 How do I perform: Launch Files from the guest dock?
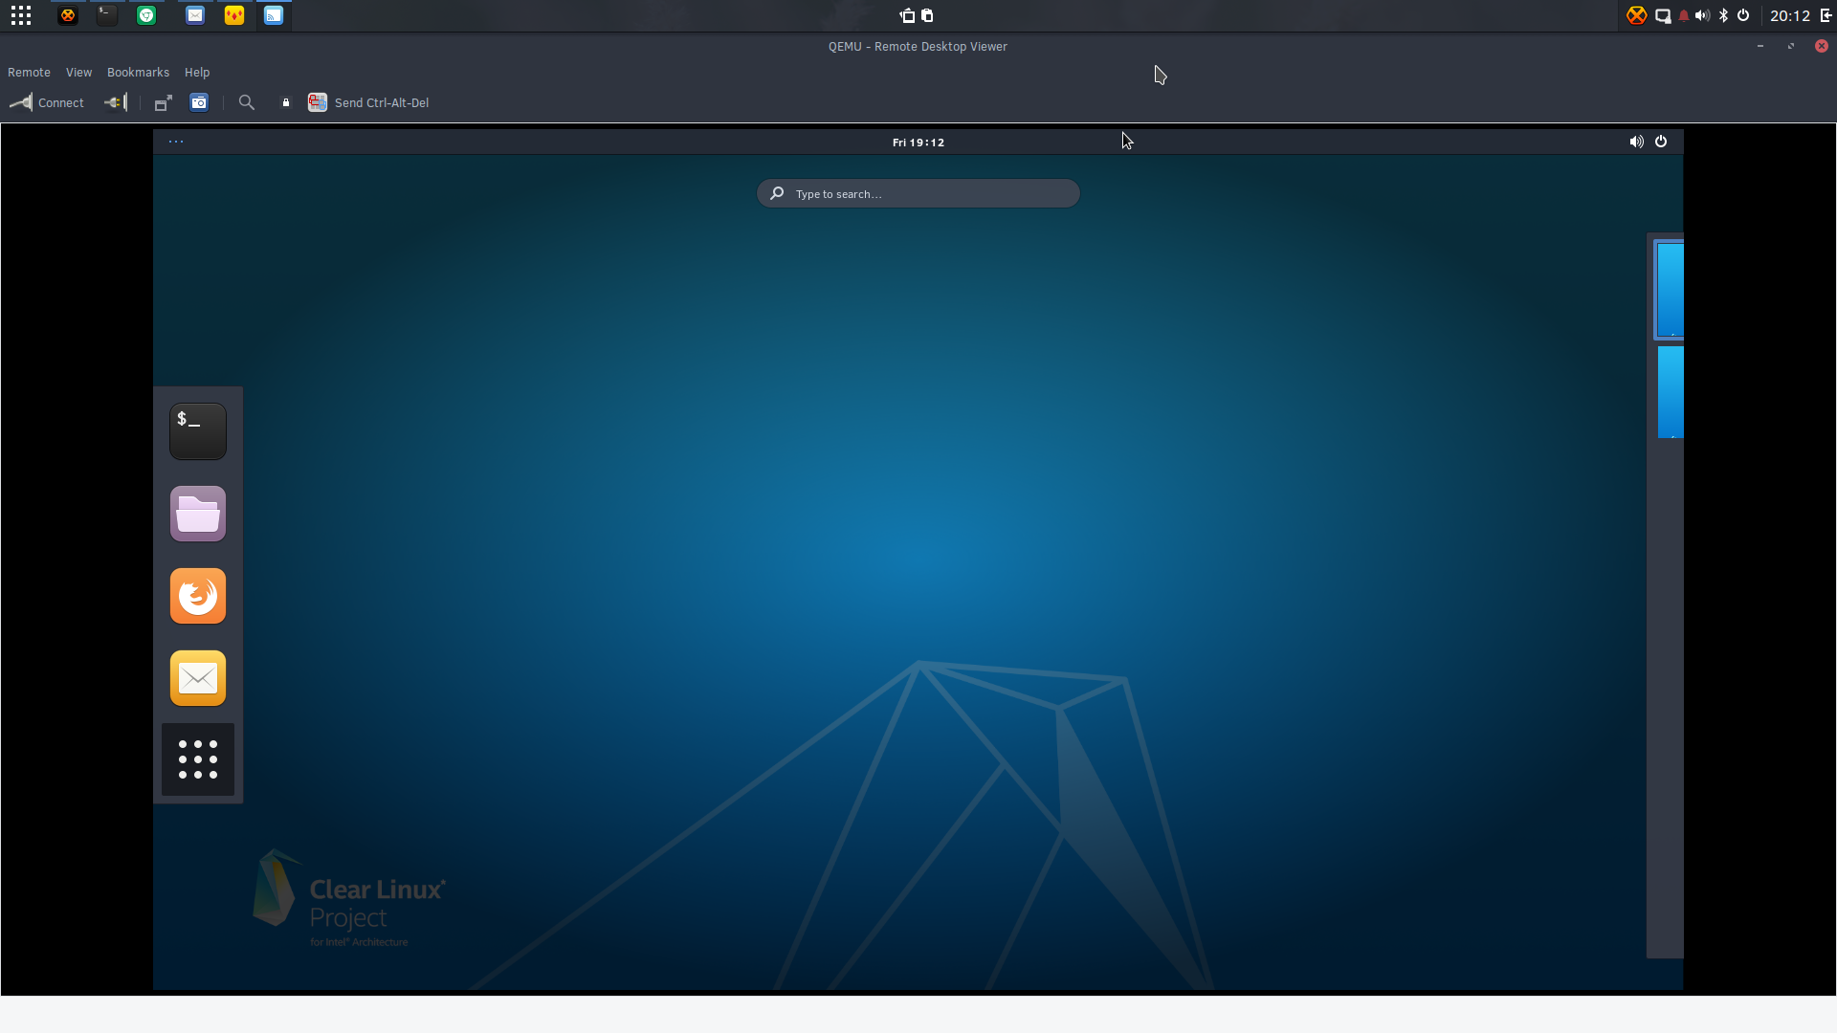click(x=198, y=514)
